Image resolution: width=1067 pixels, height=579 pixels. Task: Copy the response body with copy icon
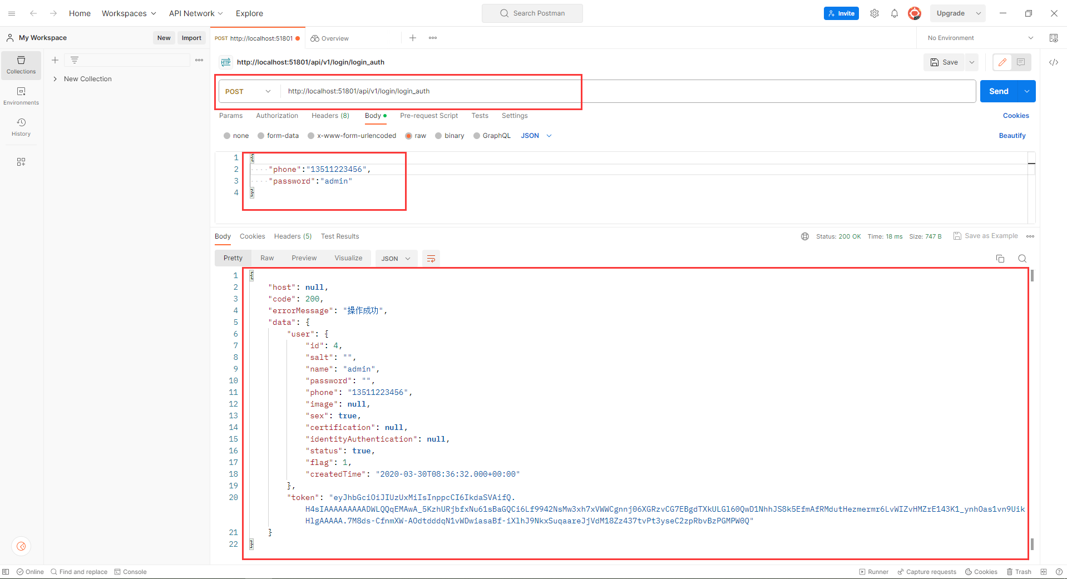tap(1000, 259)
